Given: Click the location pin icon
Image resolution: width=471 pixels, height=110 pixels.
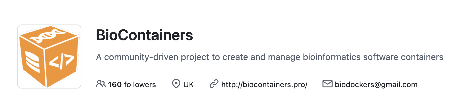Looking at the screenshot, I should [x=176, y=84].
